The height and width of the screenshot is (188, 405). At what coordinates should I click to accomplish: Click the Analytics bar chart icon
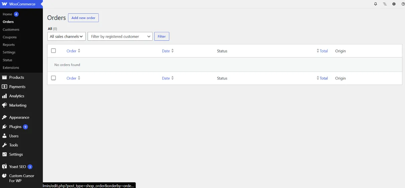click(4, 96)
